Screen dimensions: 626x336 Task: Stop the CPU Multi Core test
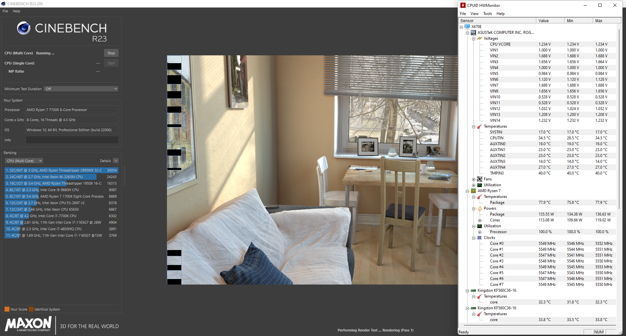pyautogui.click(x=111, y=53)
